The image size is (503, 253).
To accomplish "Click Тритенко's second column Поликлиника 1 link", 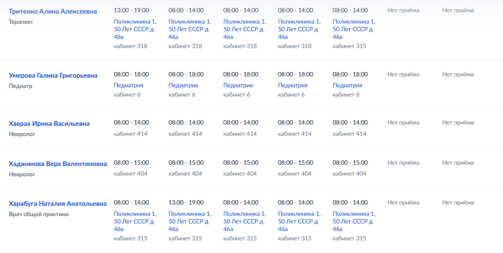I will (190, 29).
